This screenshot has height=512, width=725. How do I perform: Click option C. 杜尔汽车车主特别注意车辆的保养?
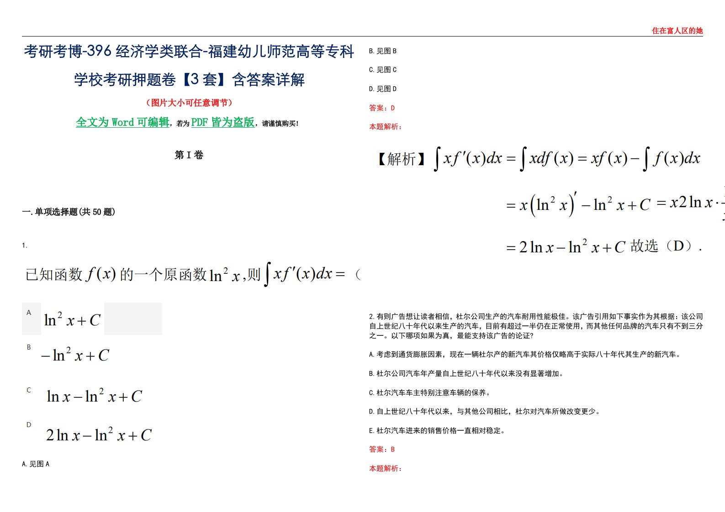430,392
